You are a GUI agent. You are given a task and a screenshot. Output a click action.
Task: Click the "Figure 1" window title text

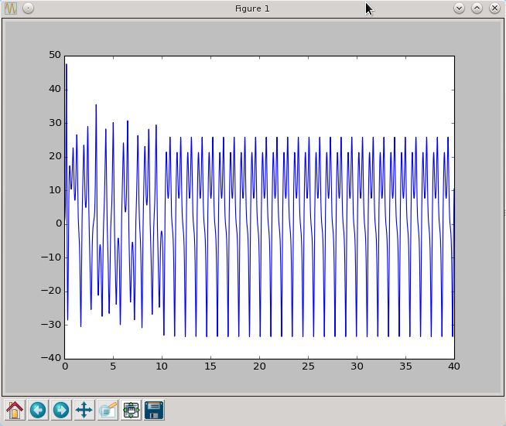[252, 9]
